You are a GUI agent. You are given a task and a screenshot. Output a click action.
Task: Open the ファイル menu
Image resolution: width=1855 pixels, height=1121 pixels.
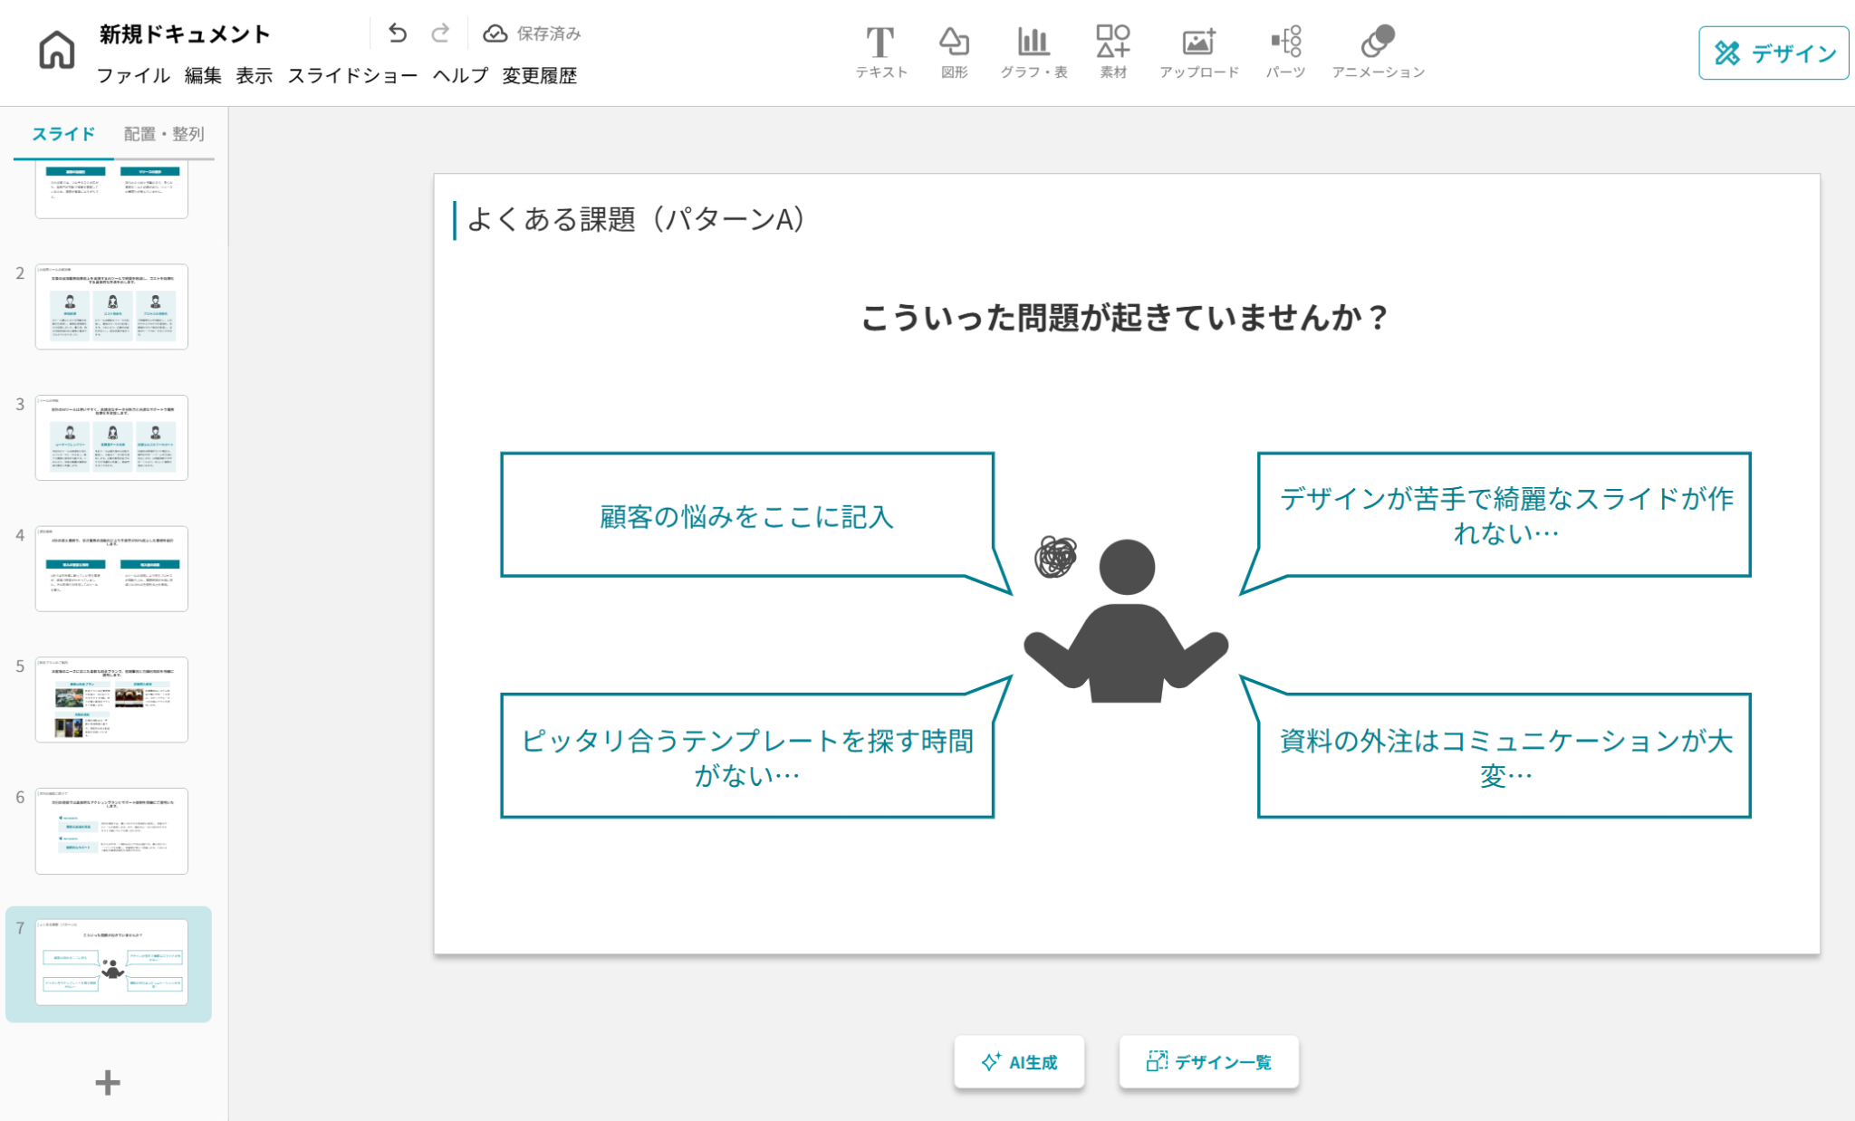point(133,76)
